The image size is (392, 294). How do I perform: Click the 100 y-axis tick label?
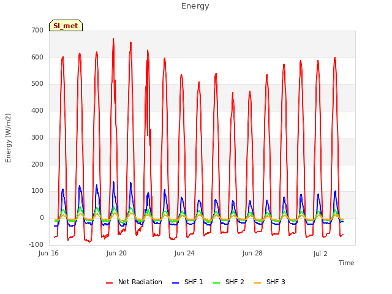click(37, 191)
